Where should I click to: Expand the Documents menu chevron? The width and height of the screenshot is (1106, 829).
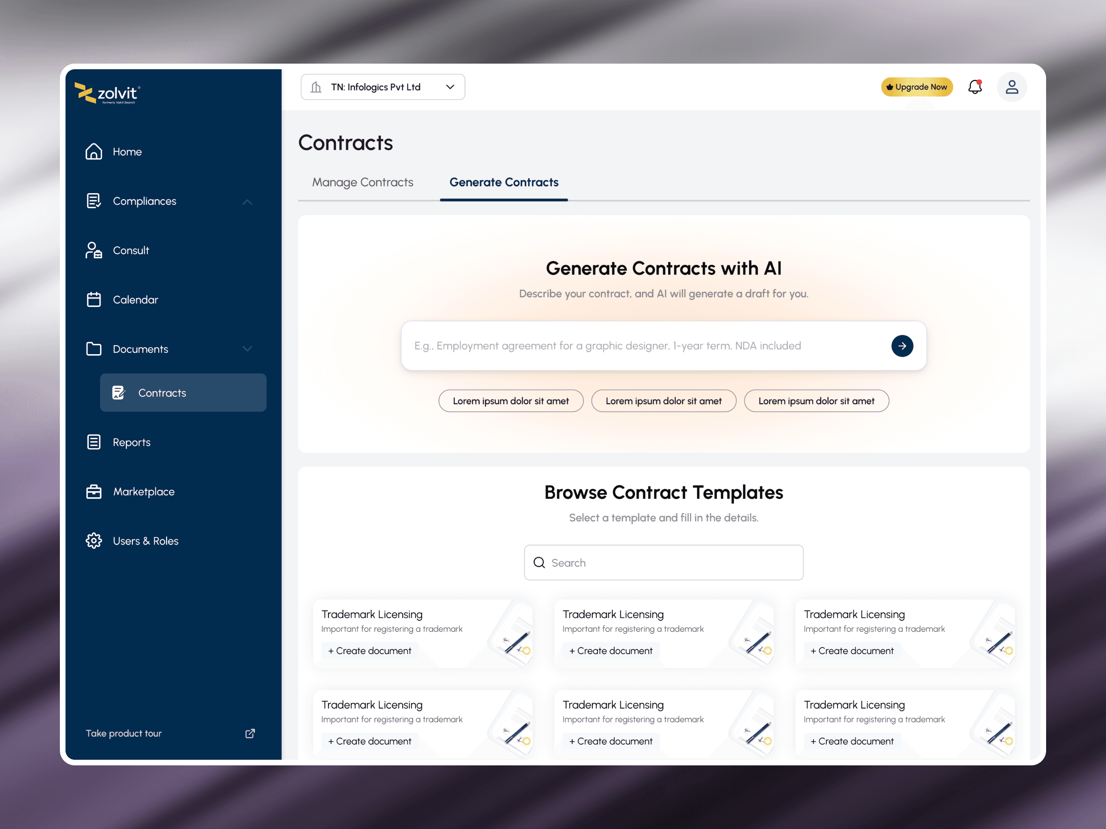[x=247, y=349]
